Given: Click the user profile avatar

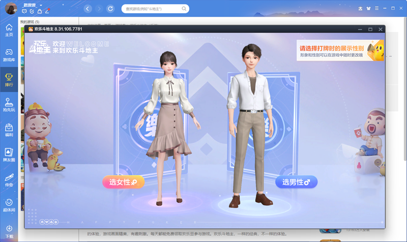Looking at the screenshot, I should point(10,8).
